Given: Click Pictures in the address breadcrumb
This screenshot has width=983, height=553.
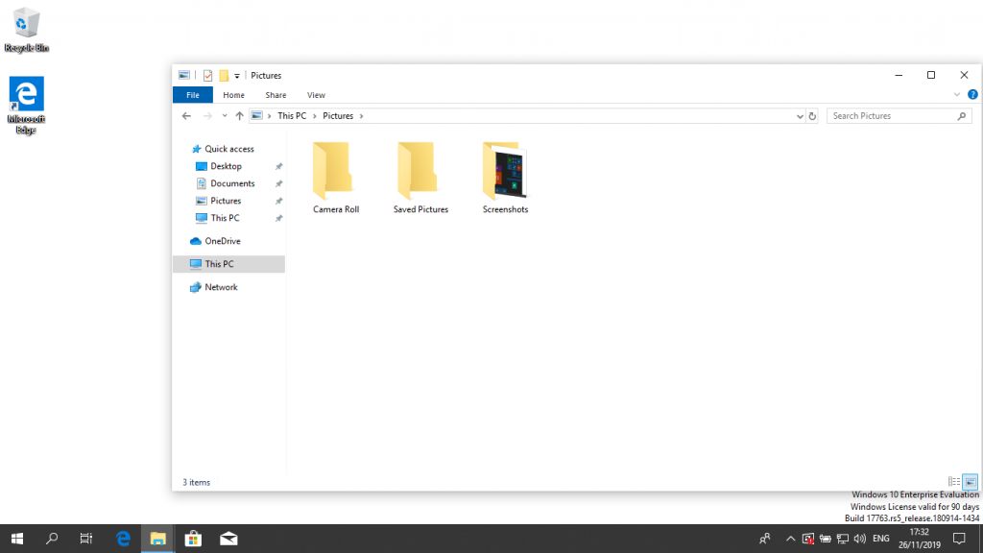Looking at the screenshot, I should click(x=338, y=116).
